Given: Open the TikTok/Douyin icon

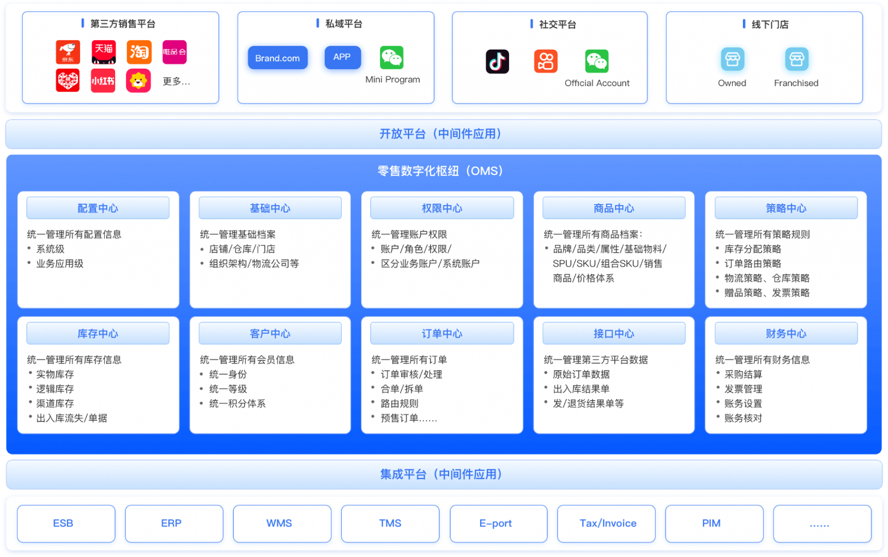Looking at the screenshot, I should pos(497,62).
